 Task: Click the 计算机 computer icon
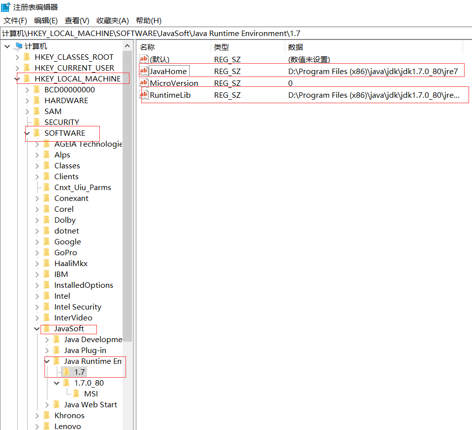pyautogui.click(x=19, y=46)
